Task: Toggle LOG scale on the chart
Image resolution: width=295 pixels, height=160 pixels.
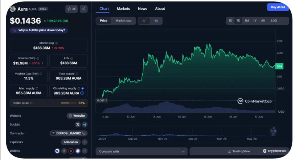Action: 274,21
